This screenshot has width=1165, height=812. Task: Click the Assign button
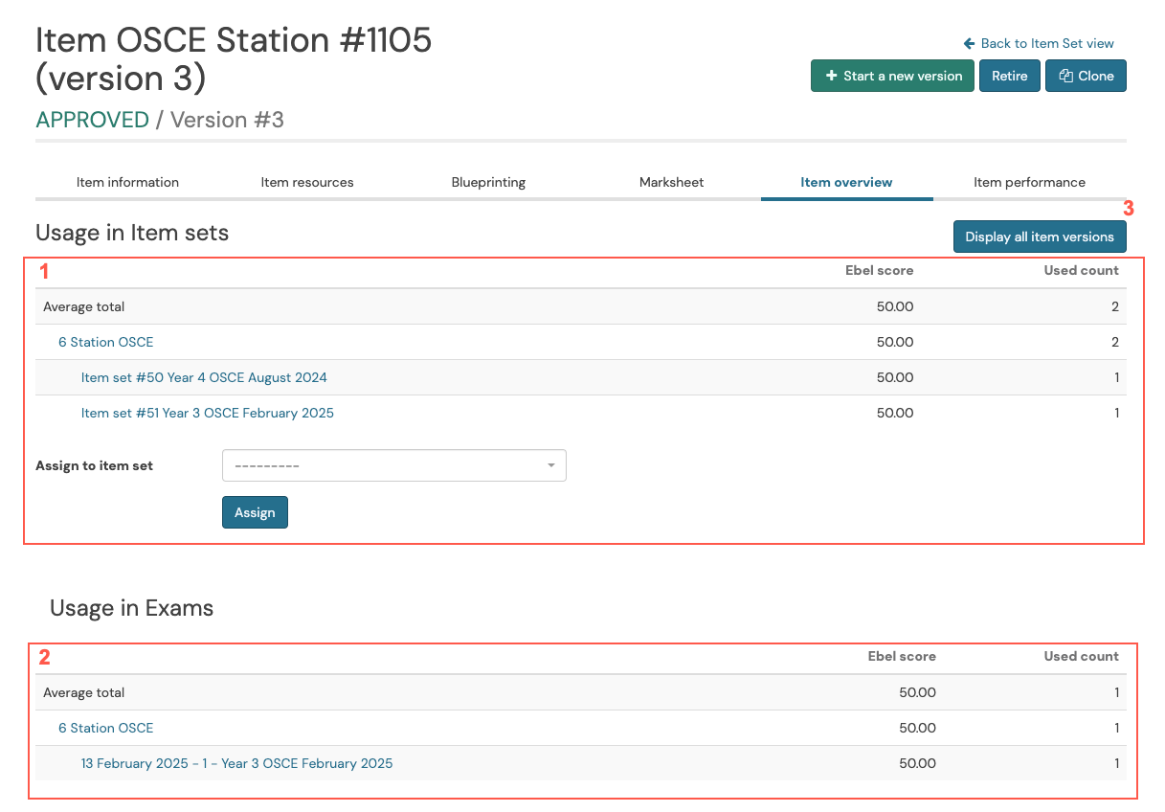pos(255,512)
